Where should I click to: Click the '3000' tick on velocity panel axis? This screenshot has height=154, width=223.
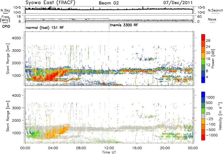coord(16,108)
